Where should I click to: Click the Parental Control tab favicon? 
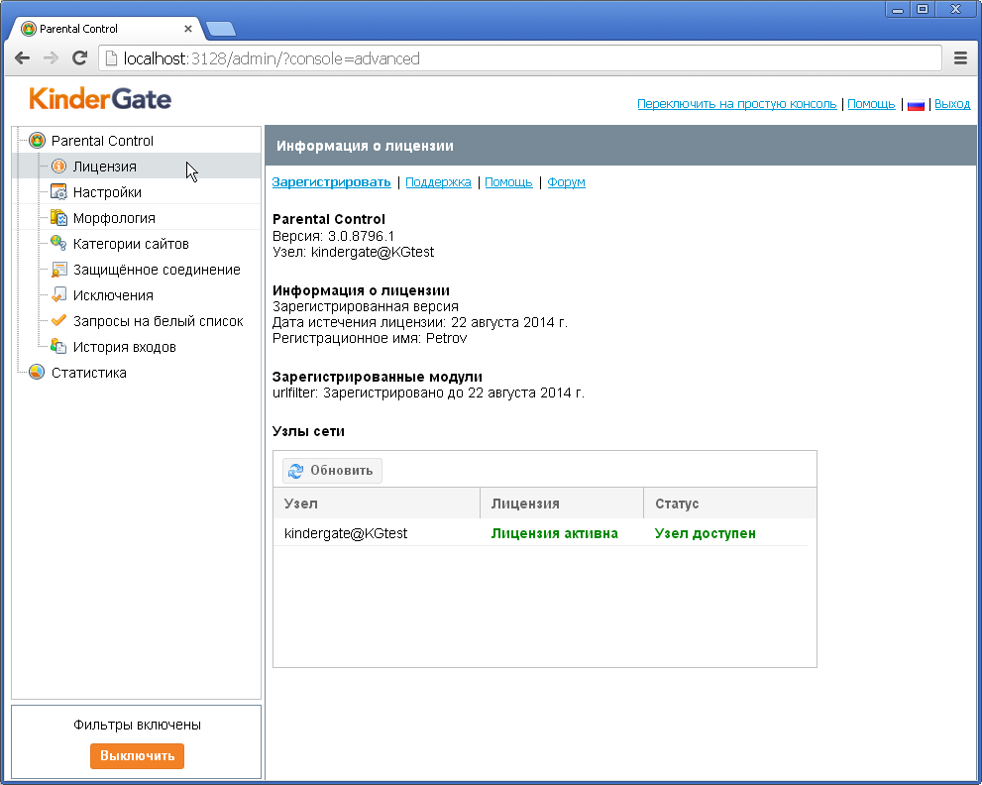click(28, 29)
